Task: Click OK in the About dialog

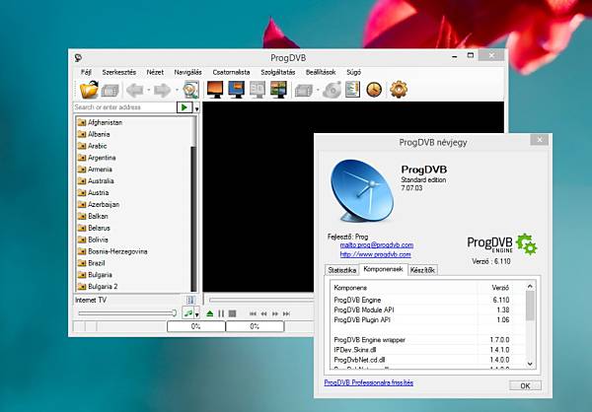Action: pyautogui.click(x=525, y=385)
